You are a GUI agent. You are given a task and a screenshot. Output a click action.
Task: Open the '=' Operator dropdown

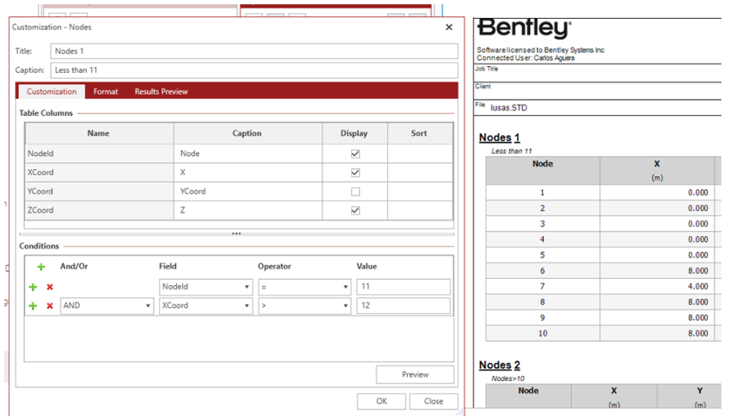(304, 287)
